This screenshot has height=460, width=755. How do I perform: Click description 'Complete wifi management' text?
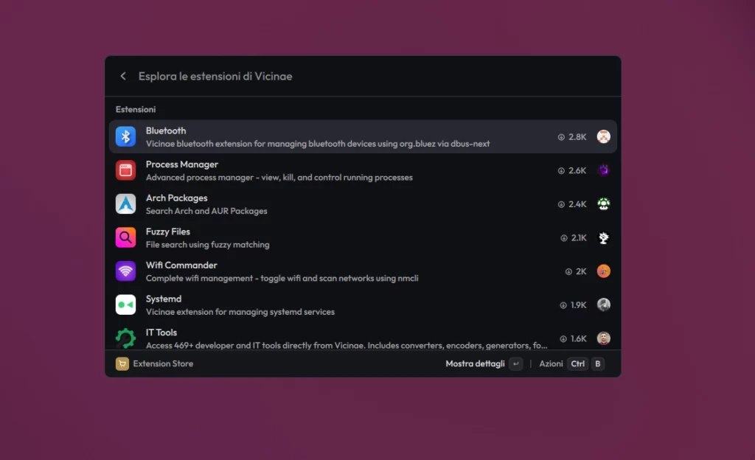282,279
